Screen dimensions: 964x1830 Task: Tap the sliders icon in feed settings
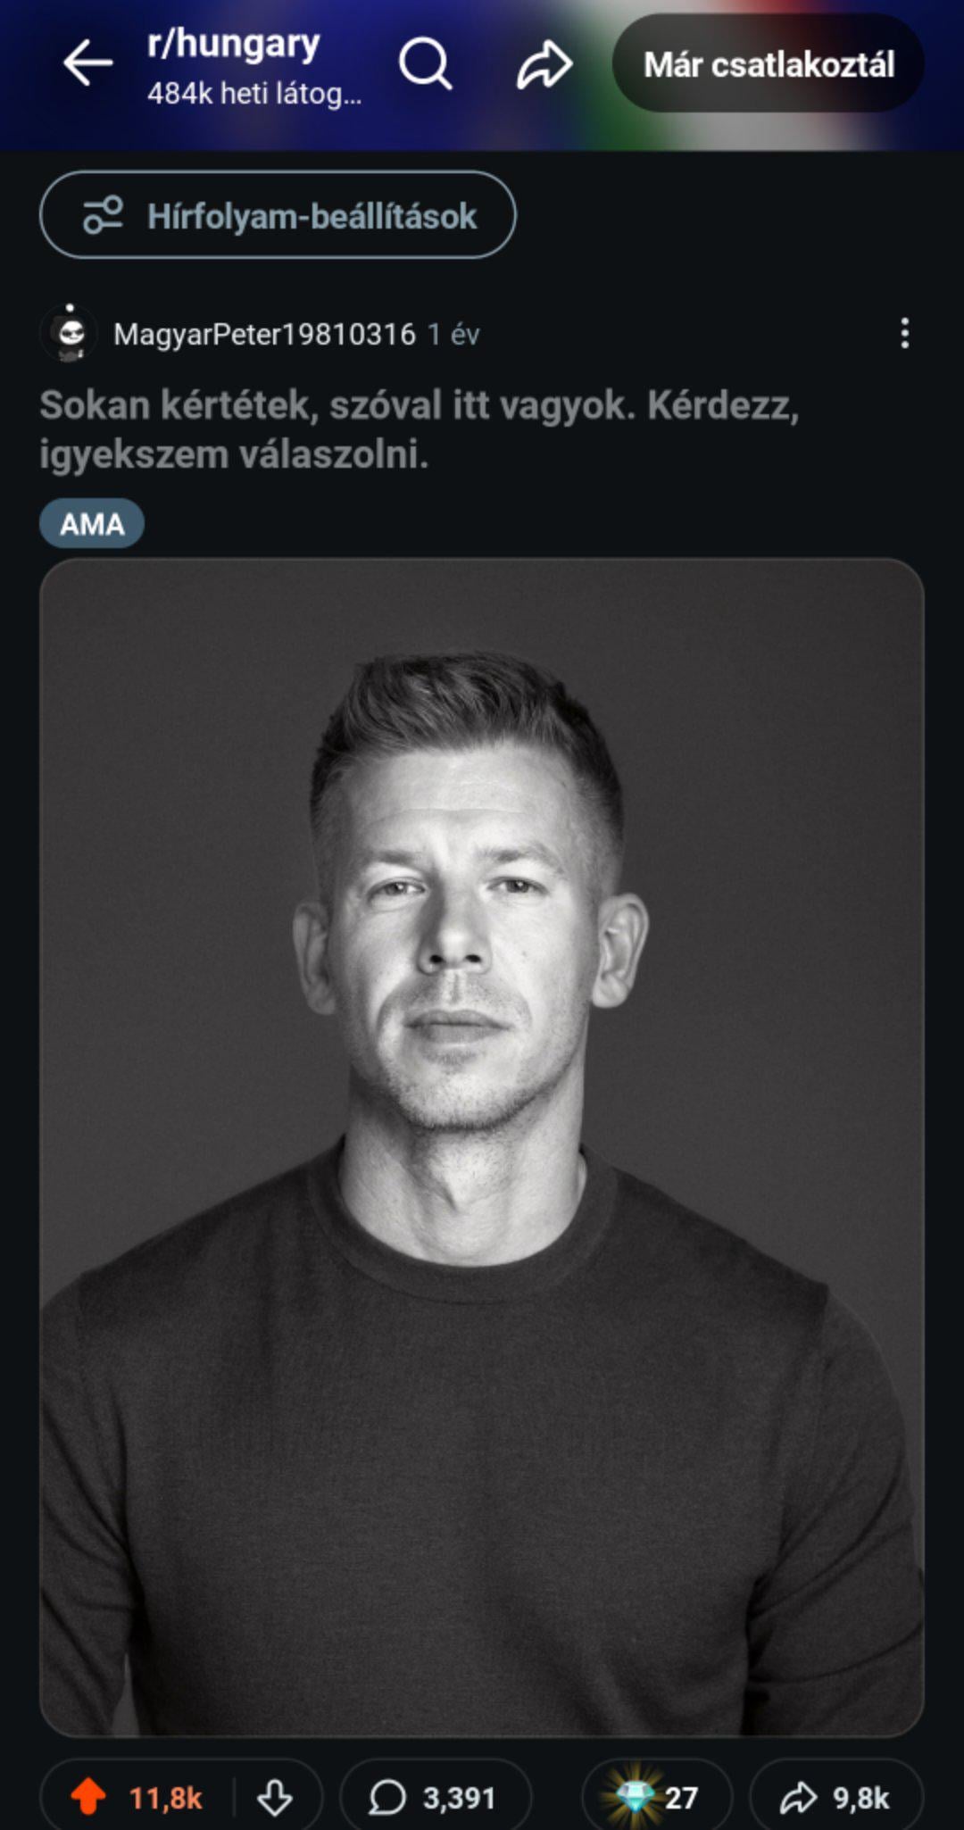103,215
